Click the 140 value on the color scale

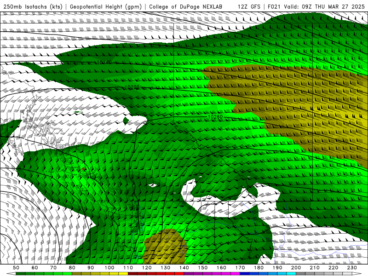coord(184,268)
